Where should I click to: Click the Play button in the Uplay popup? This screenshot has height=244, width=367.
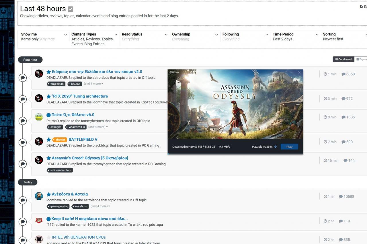point(289,147)
